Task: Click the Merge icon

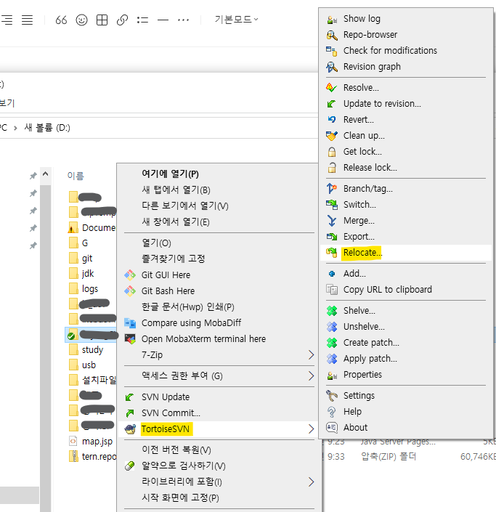Action: coord(332,221)
